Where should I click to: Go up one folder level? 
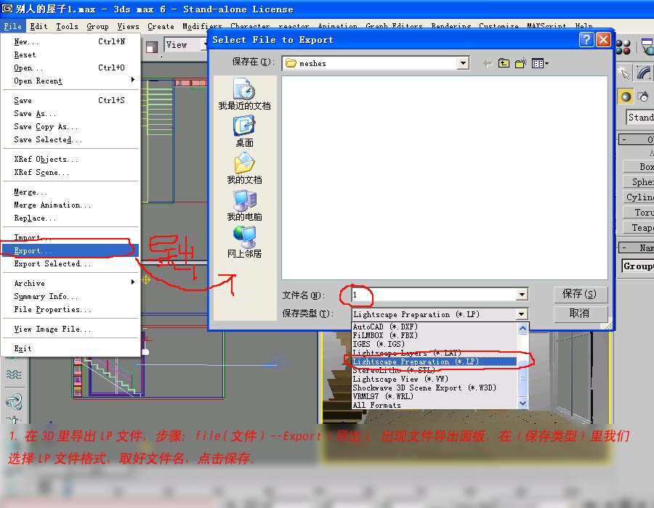coord(504,63)
